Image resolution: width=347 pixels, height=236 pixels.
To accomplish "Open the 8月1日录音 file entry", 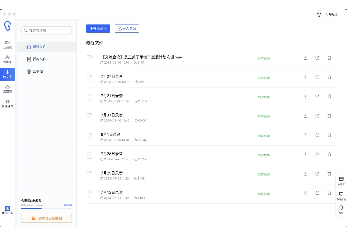I will click(x=212, y=136).
